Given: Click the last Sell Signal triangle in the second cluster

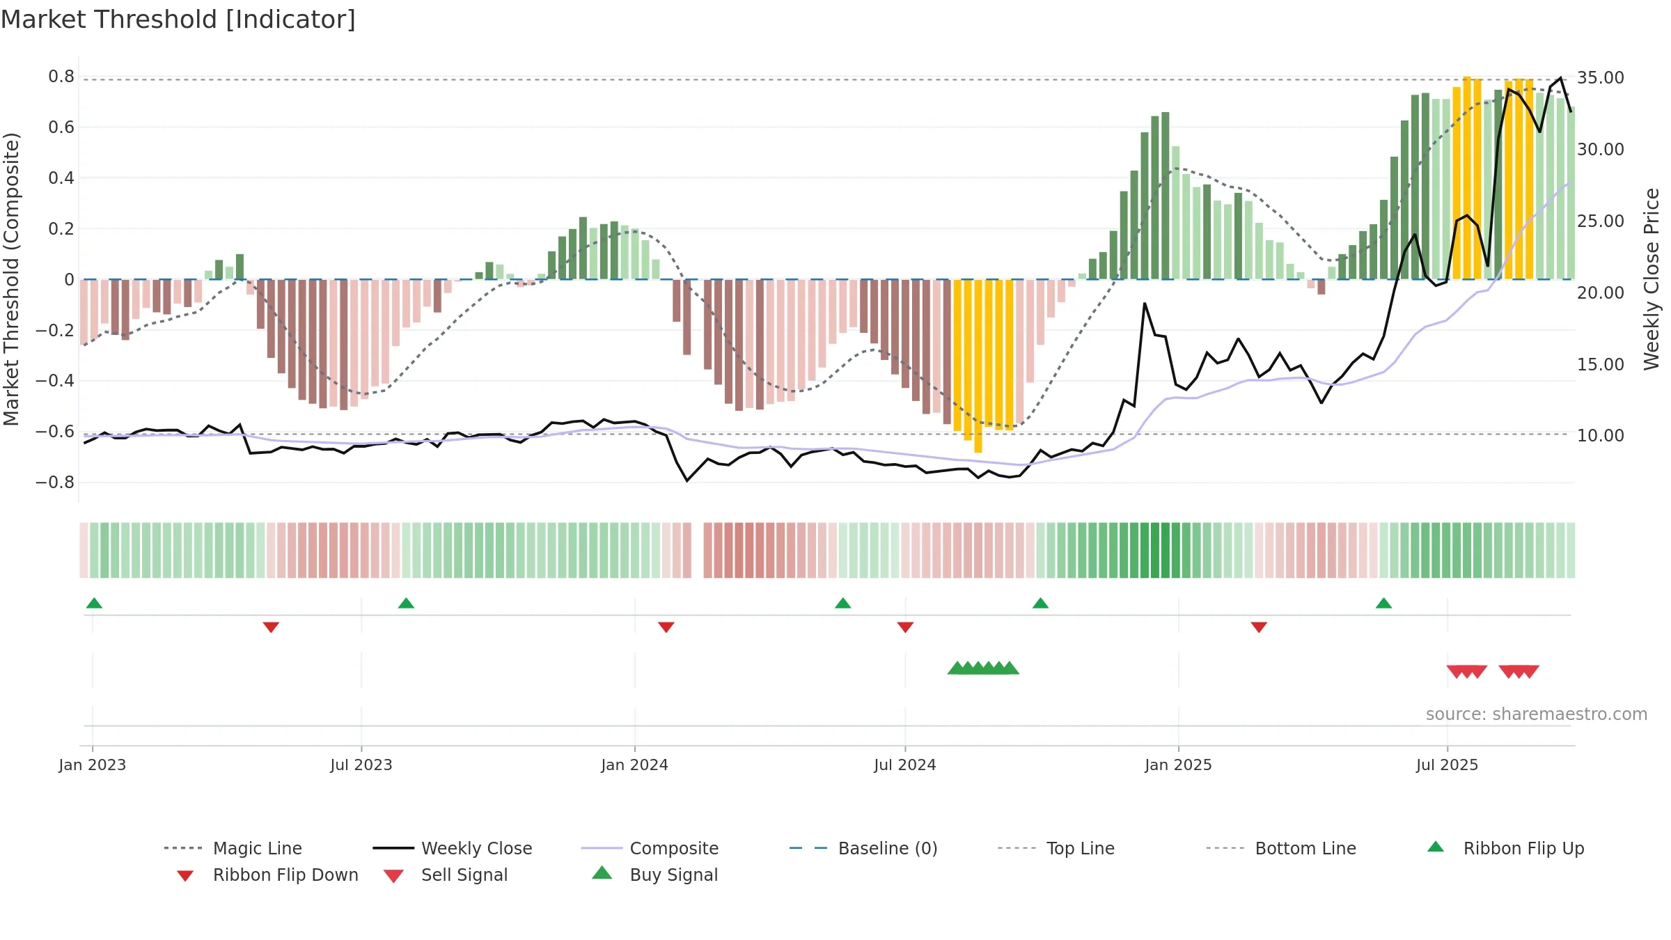Looking at the screenshot, I should point(1530,672).
